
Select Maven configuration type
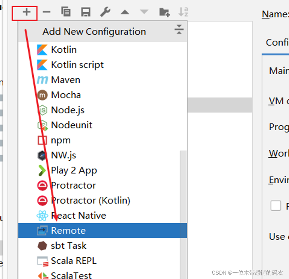click(x=66, y=80)
